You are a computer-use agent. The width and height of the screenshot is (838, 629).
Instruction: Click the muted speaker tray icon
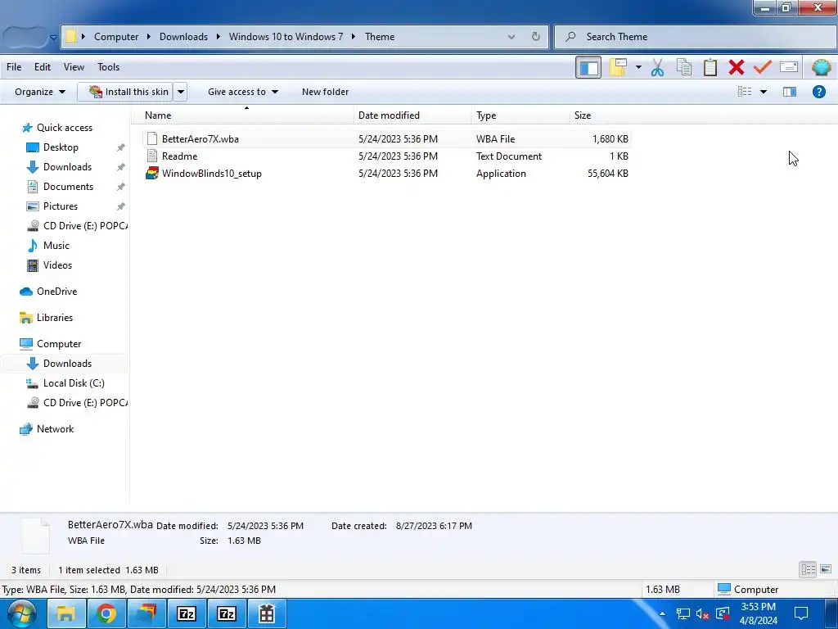coord(702,614)
